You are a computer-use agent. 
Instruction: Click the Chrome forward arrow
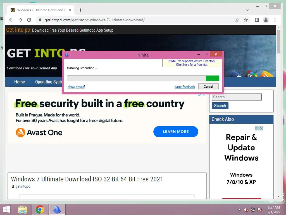[20, 20]
